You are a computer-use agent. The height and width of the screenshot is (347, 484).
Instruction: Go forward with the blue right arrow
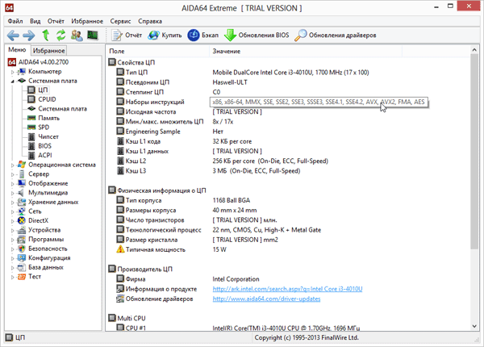point(29,36)
